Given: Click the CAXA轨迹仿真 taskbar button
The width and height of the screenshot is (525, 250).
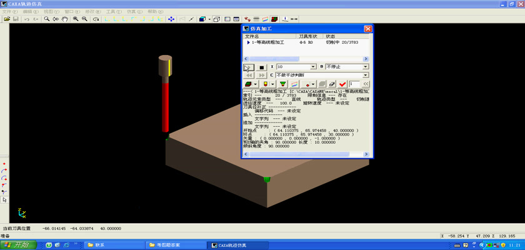Looking at the screenshot, I should [x=237, y=245].
